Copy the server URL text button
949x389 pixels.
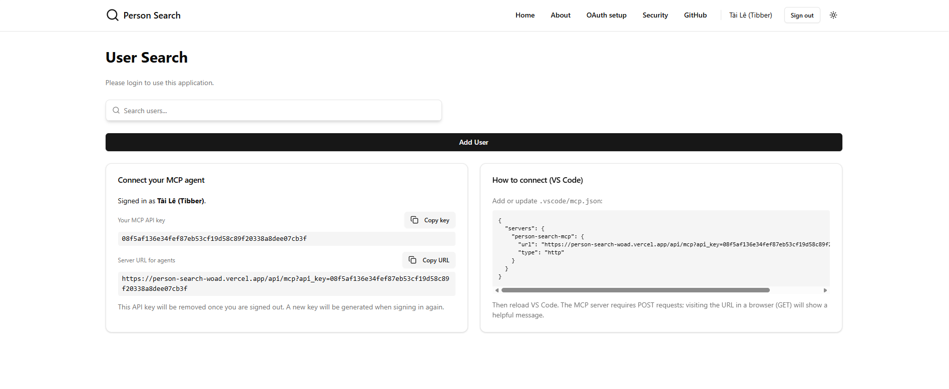point(429,260)
